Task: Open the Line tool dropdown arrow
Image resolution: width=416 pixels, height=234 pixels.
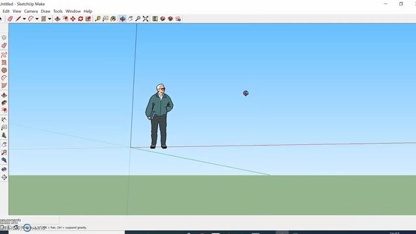Action: point(24,19)
